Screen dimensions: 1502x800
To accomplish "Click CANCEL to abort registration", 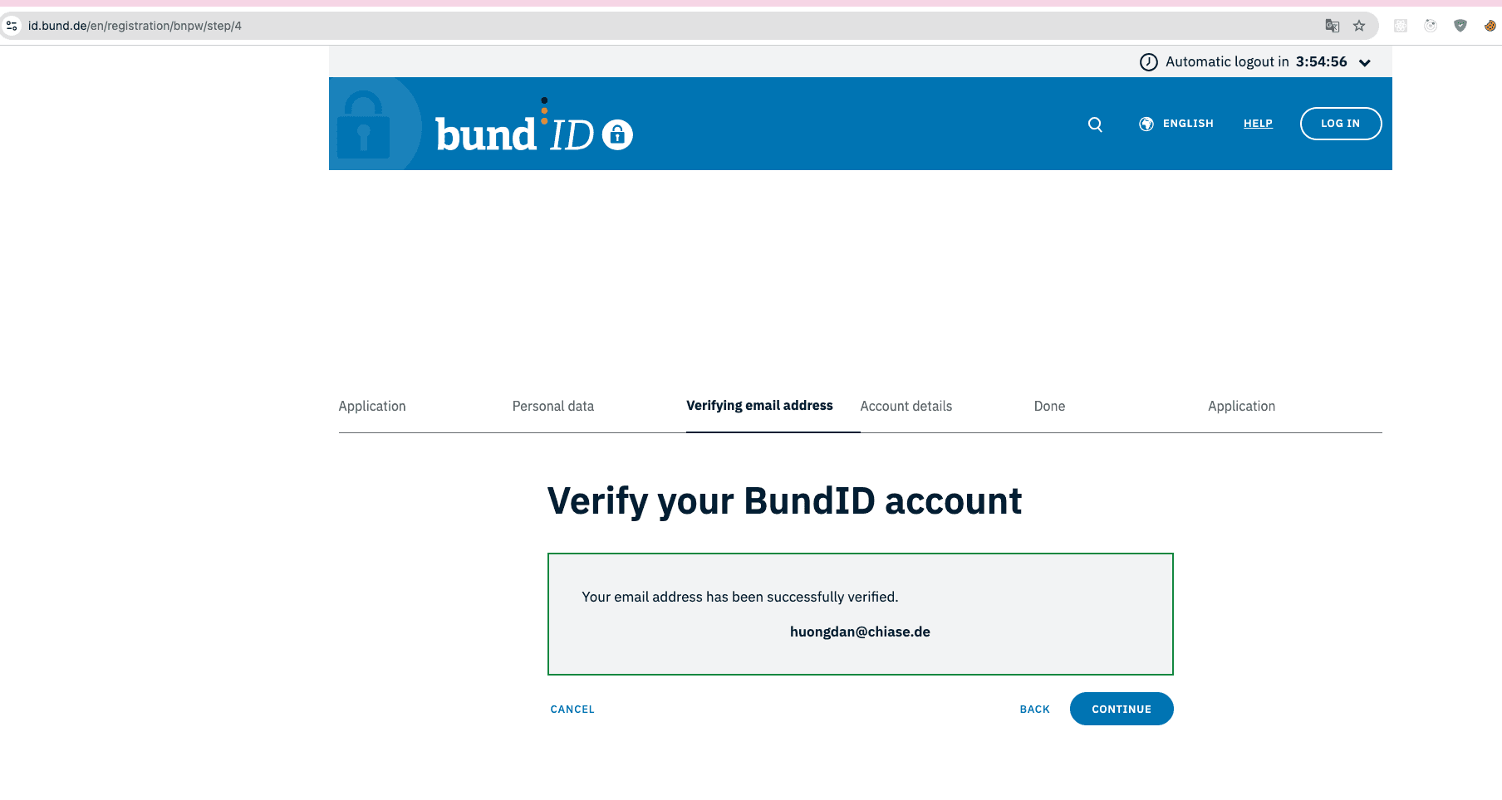I will (x=572, y=710).
